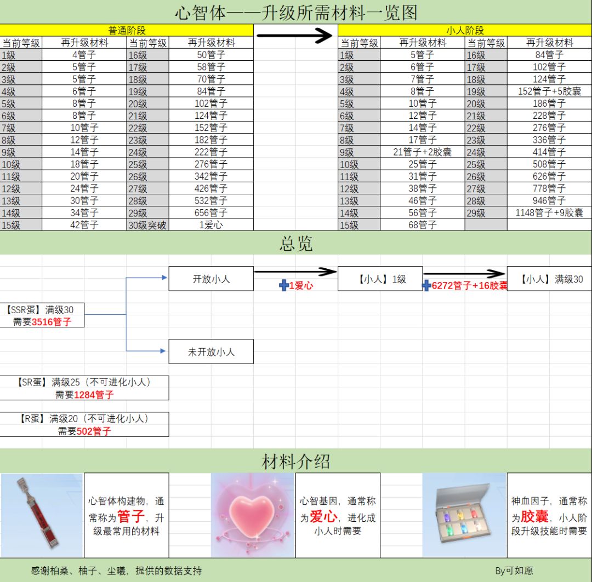Select the 46管子 cell

pos(423,201)
